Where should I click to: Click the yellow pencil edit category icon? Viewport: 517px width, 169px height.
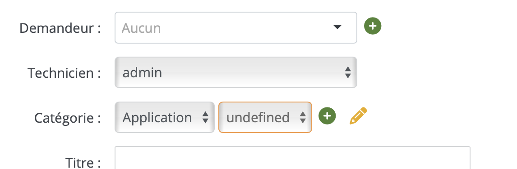tap(358, 116)
